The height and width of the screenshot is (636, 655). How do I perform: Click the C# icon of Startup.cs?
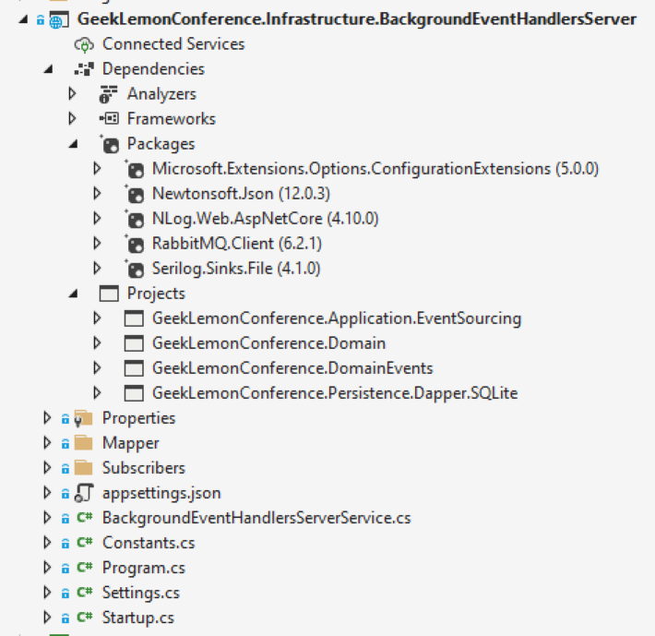pyautogui.click(x=85, y=618)
